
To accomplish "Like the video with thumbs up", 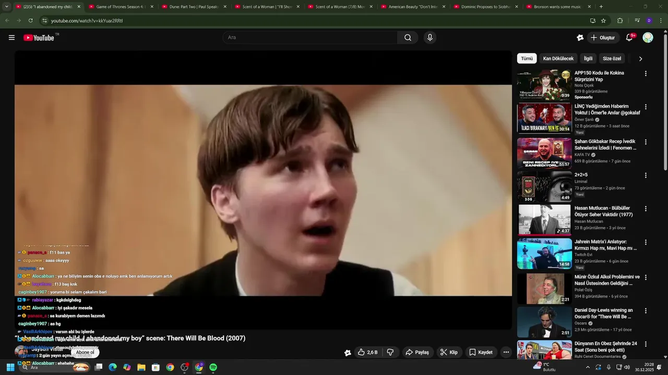I will coord(367,353).
